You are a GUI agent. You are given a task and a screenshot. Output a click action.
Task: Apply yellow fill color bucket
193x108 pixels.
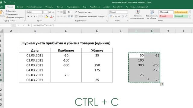46,16
